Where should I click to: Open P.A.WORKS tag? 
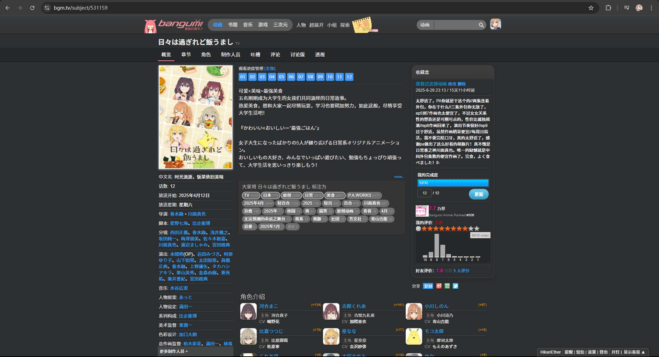pos(364,195)
